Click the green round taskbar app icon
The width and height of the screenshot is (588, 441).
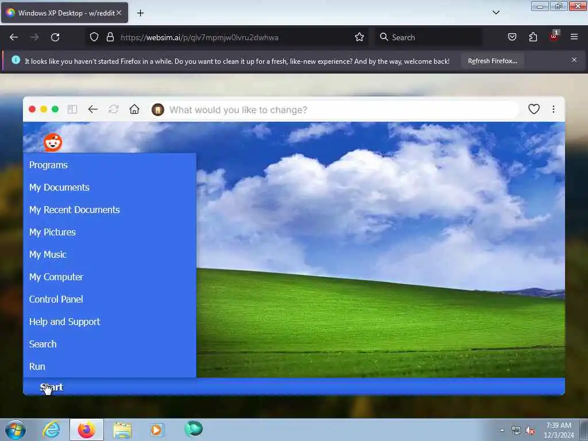(x=194, y=429)
